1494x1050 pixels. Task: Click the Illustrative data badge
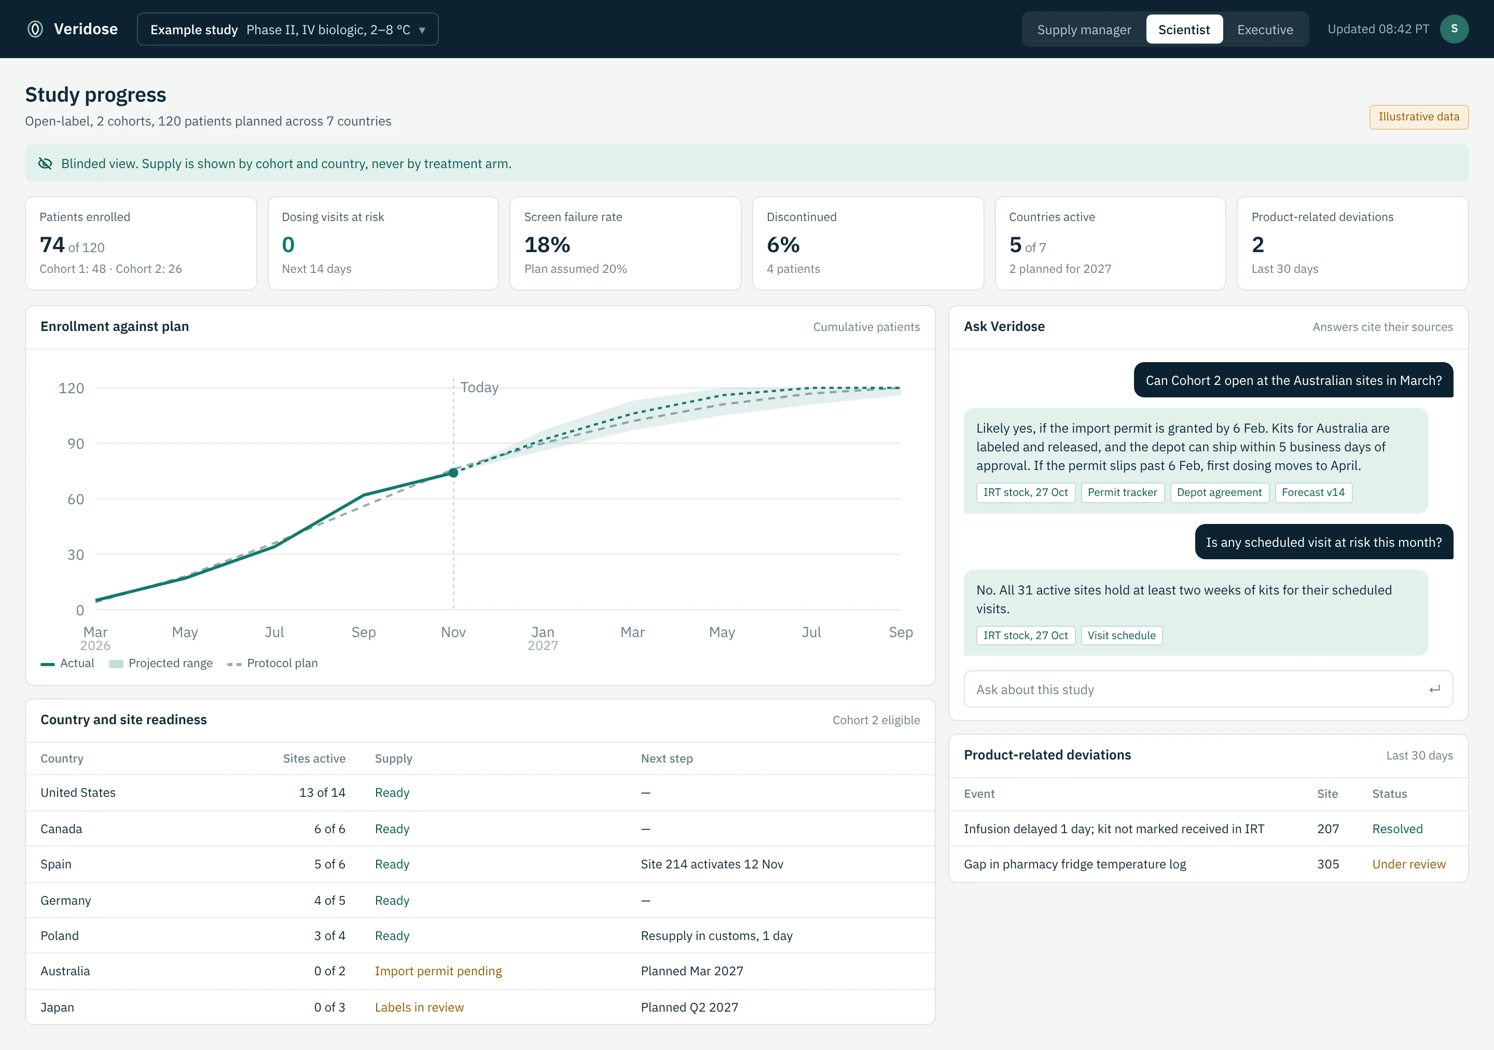click(1418, 117)
